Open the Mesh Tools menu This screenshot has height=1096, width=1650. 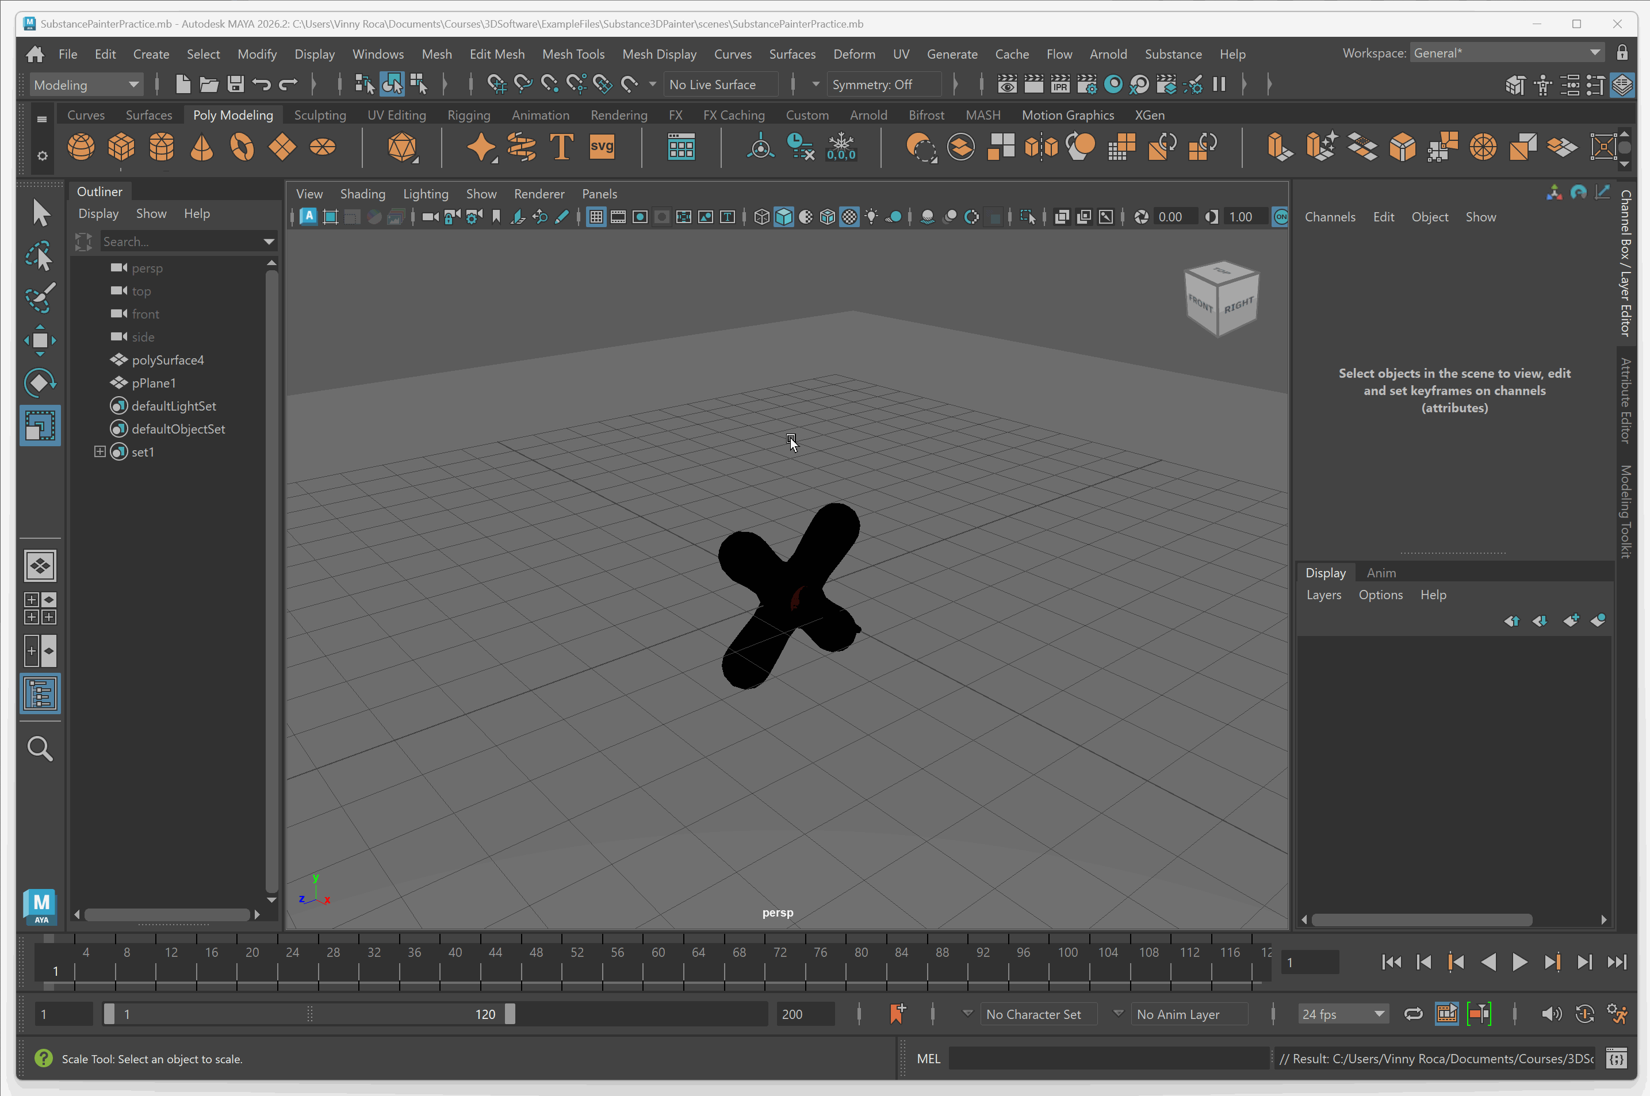[x=573, y=54]
